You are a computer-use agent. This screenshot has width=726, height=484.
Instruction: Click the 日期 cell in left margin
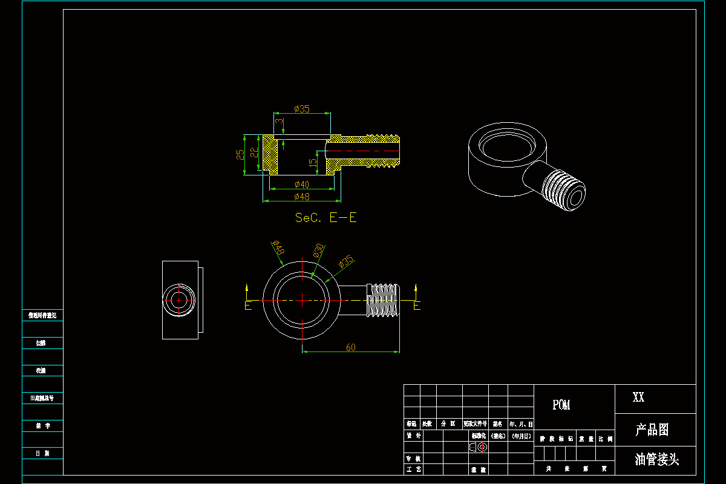click(42, 453)
